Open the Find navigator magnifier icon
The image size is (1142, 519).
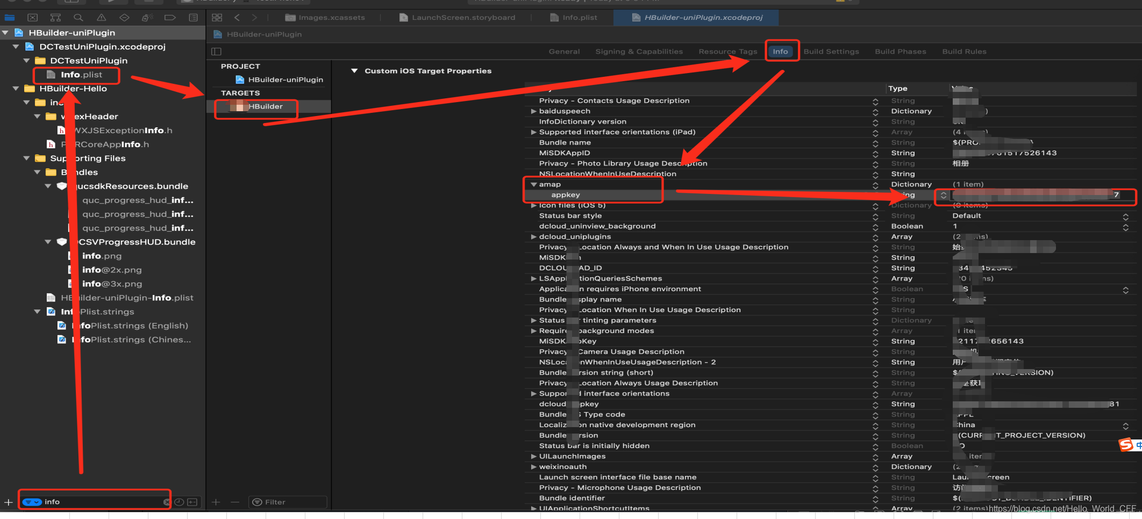(x=78, y=18)
